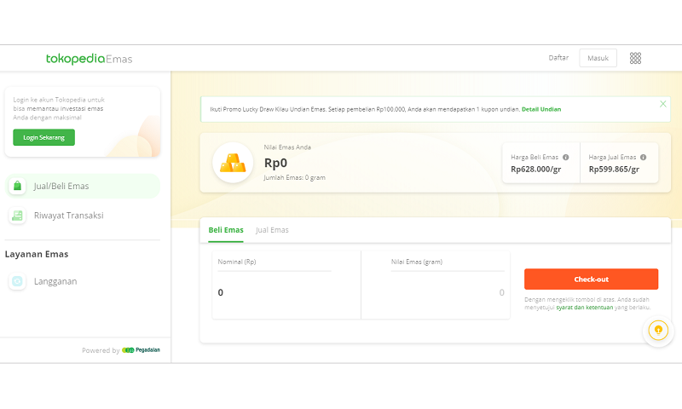Click the Nominal (Rp) input field
Screen dimensions: 682x409
[273, 292]
